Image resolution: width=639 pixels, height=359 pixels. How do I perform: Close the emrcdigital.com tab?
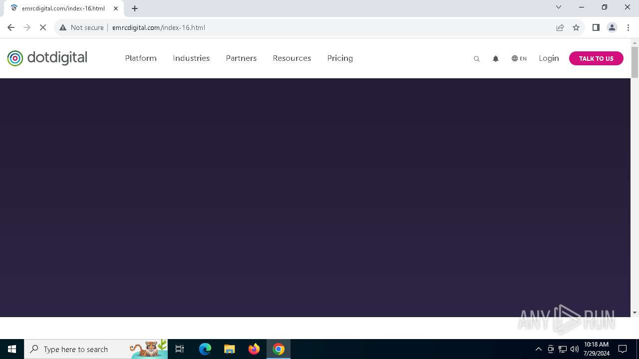(116, 8)
